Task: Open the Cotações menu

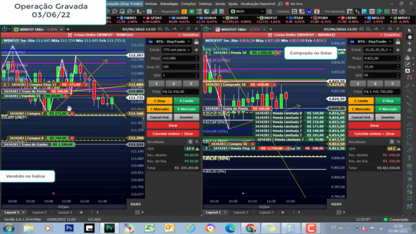Action: pyautogui.click(x=188, y=4)
